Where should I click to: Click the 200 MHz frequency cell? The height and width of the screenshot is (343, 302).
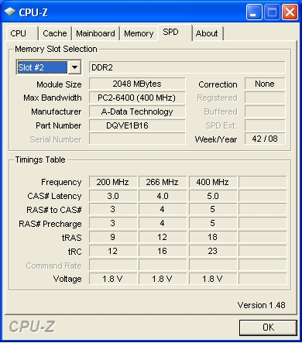[113, 182]
